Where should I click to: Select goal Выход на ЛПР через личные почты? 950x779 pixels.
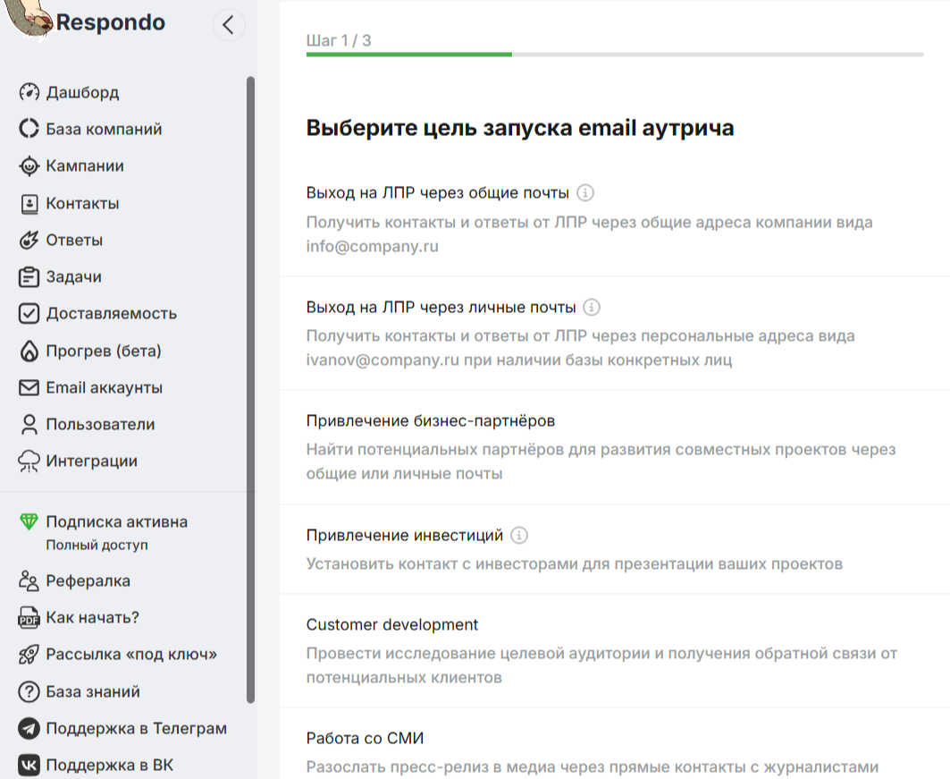[614, 333]
